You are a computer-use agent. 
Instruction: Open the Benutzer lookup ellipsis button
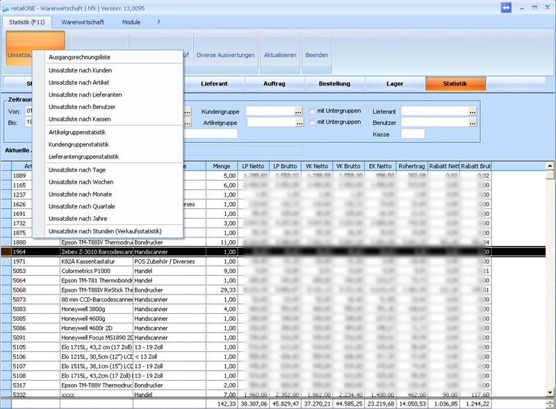tap(472, 122)
